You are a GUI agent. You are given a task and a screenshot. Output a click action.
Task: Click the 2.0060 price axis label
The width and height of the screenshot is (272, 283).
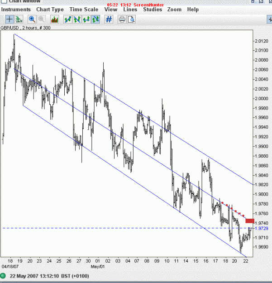(x=261, y=70)
